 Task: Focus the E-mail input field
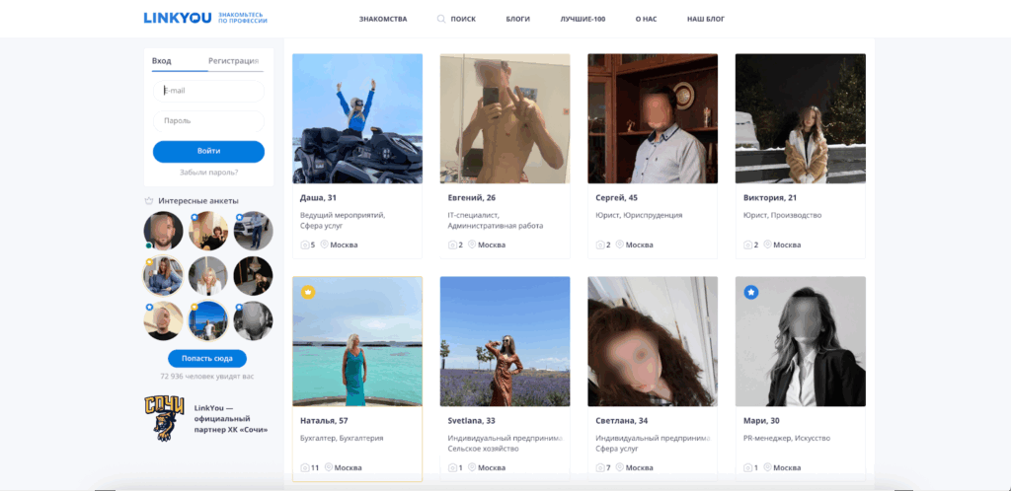[208, 91]
